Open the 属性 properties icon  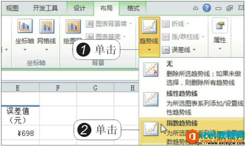click(220, 26)
